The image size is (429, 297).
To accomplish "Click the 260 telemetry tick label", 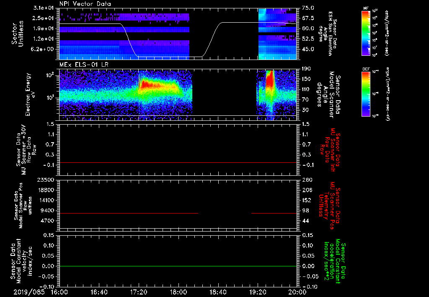I will [307, 180].
